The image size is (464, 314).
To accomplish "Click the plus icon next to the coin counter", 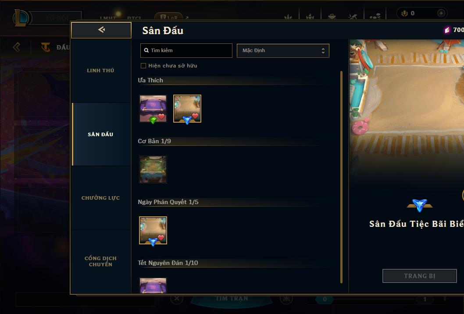I will click(441, 13).
